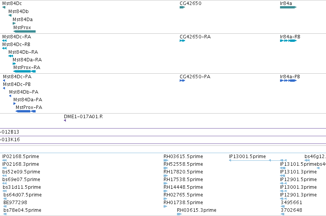Select the IP13001.5prime EST label
Screen dimensions: 326x216
pyautogui.click(x=247, y=157)
